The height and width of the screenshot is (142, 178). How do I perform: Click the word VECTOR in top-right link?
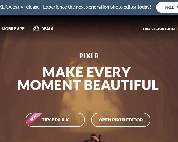pyautogui.click(x=158, y=29)
